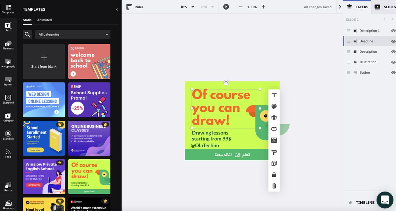Viewport: 396px width, 211px height.
Task: Hide the Description 1 layer
Action: (x=393, y=31)
